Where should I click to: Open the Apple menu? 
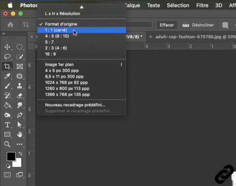click(x=10, y=5)
